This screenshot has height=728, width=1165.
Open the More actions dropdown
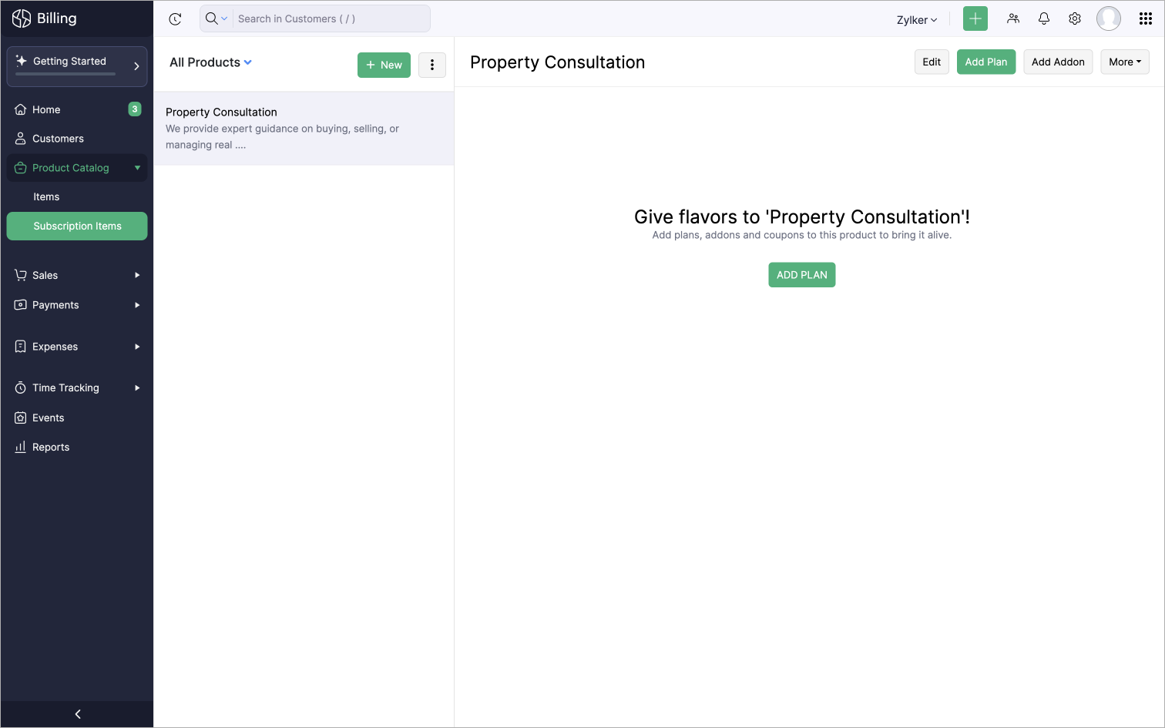(x=1125, y=62)
